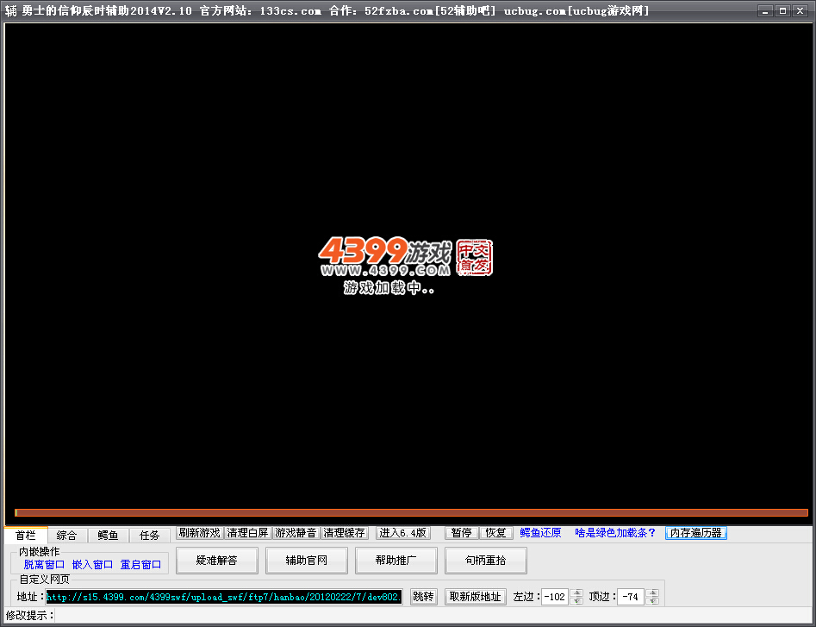Click the 嵌入窗口 link
This screenshot has height=627, width=816.
tap(93, 565)
